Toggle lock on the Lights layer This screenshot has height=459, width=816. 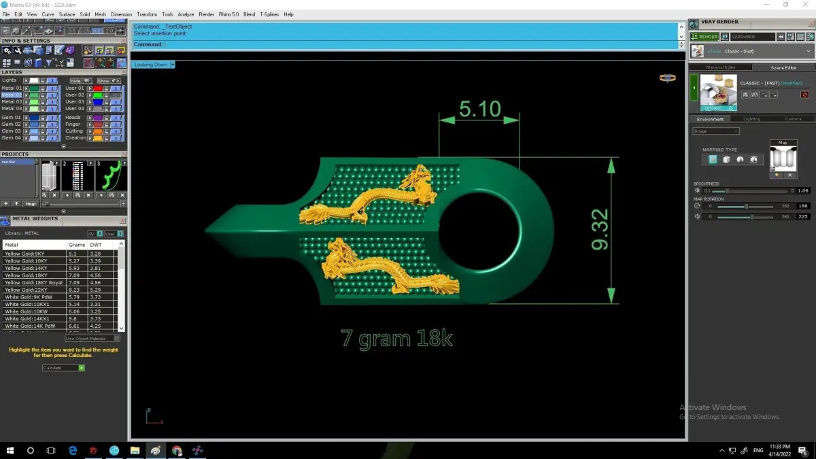point(42,80)
